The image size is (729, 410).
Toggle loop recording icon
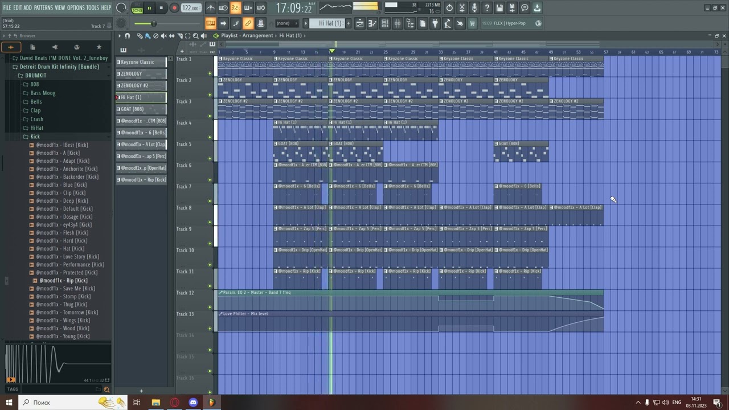pos(260,8)
